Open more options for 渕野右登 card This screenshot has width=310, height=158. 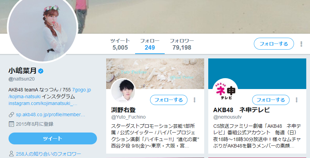click(195, 100)
